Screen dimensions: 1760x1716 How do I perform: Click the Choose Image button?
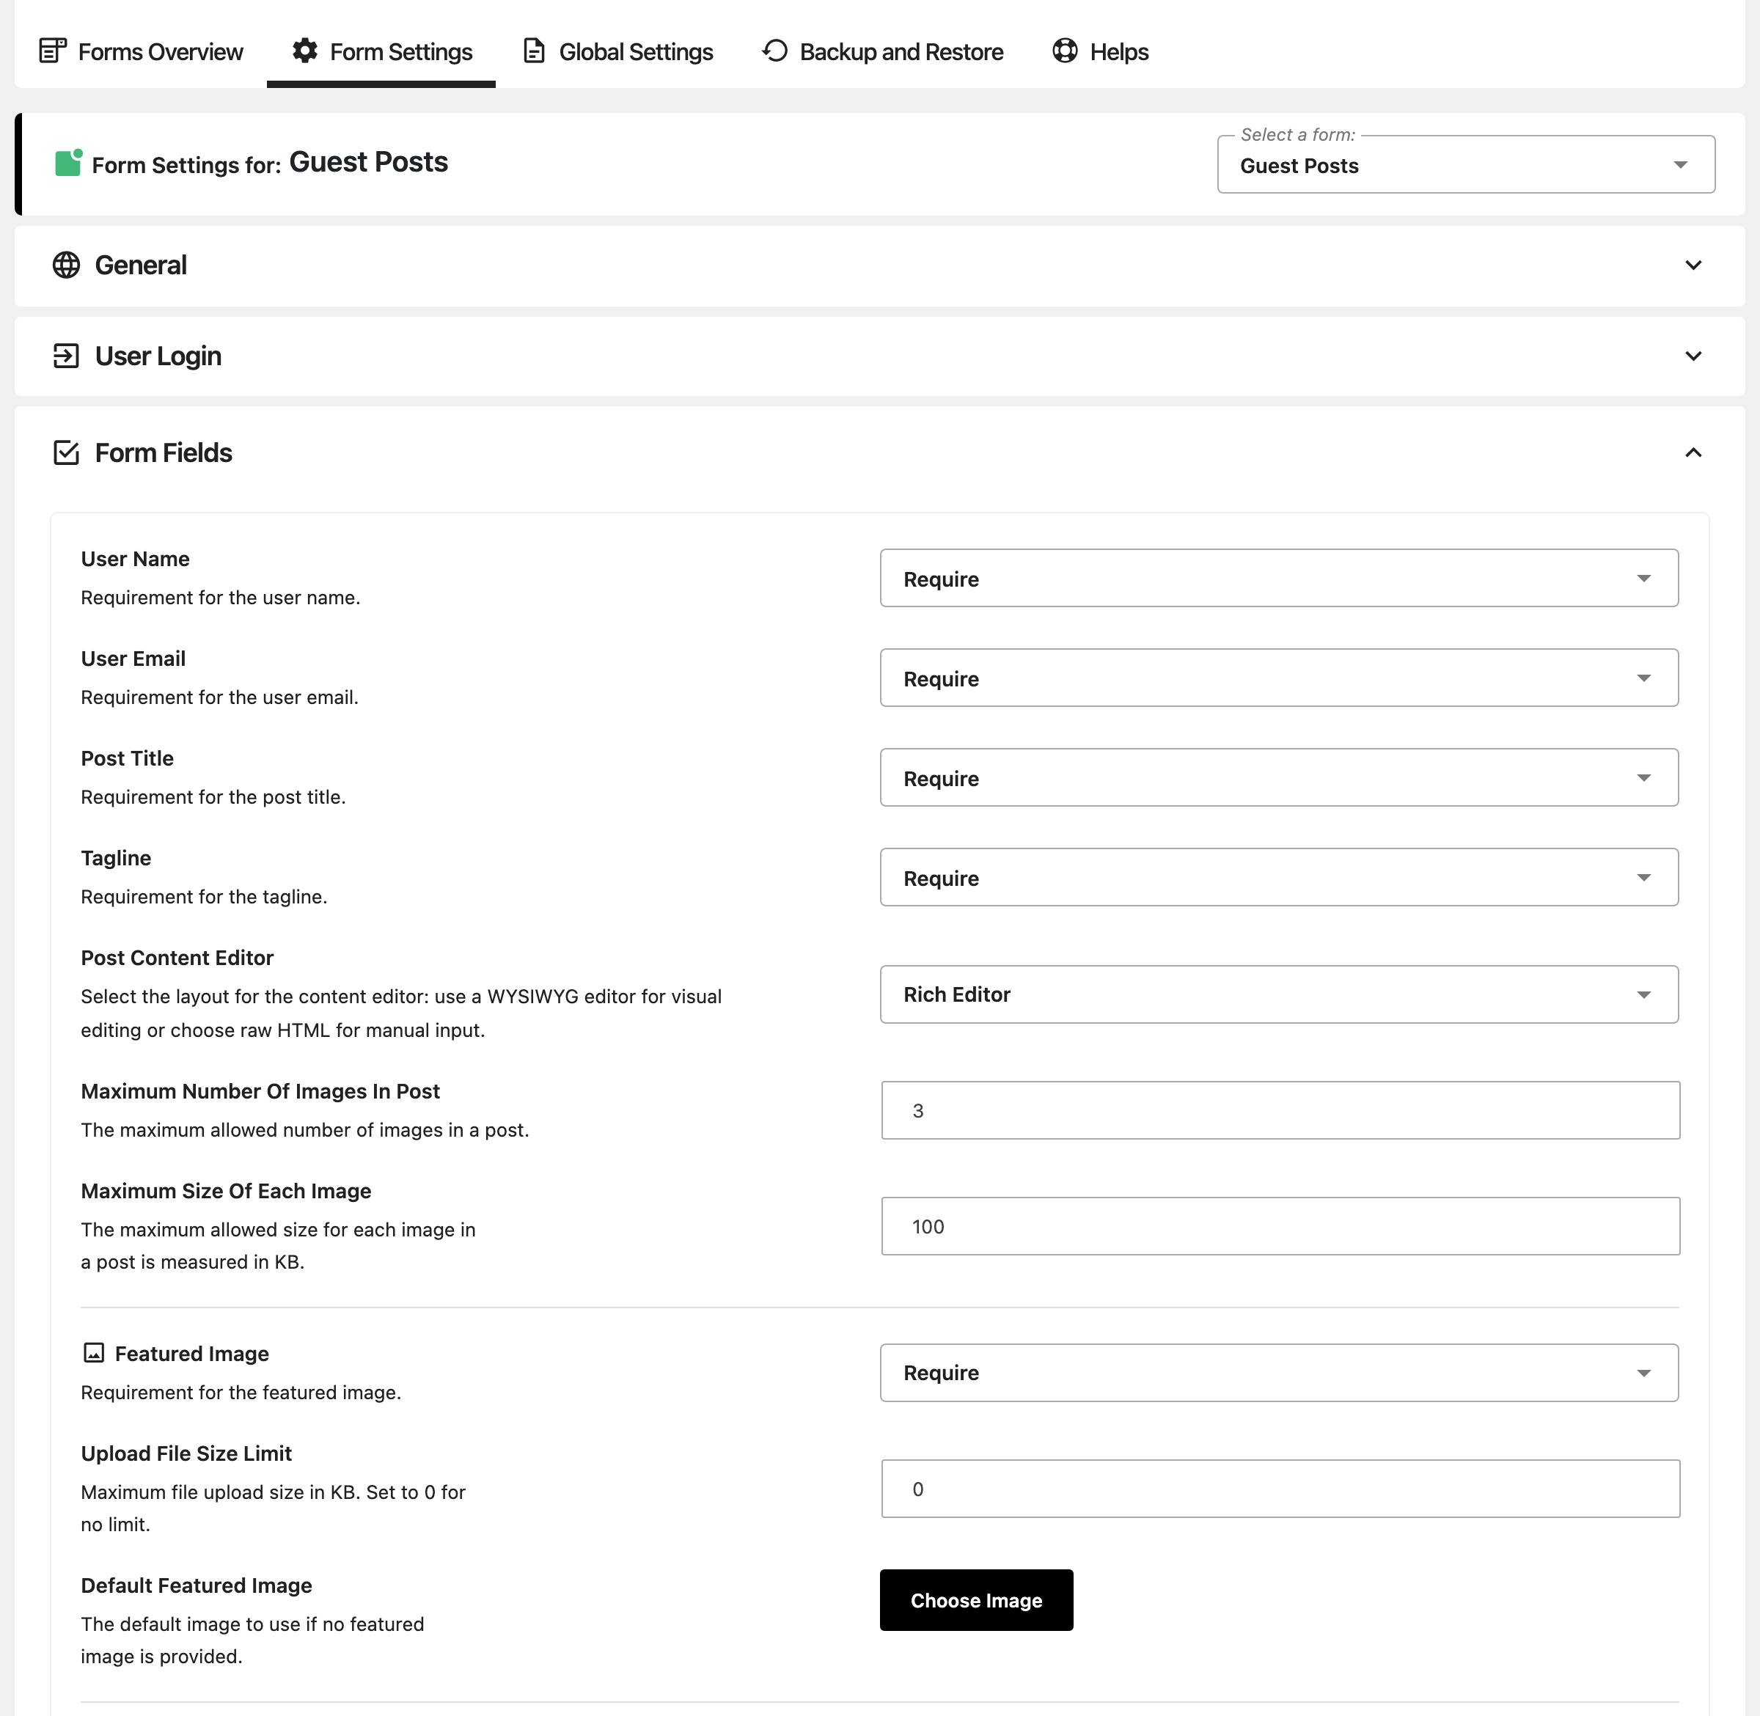point(976,1599)
